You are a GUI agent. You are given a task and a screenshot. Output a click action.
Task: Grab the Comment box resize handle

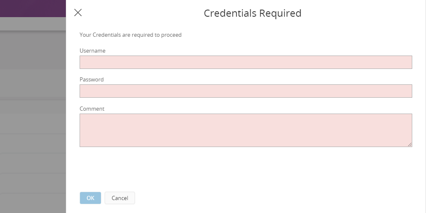coord(410,145)
